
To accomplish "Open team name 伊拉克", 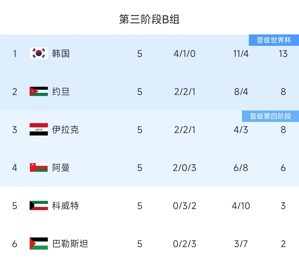I will [65, 129].
